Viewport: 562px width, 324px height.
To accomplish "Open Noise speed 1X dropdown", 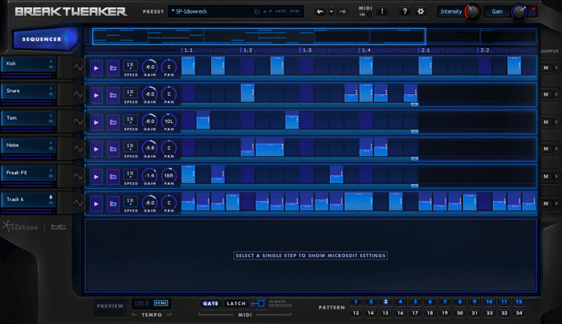I will pos(130,147).
